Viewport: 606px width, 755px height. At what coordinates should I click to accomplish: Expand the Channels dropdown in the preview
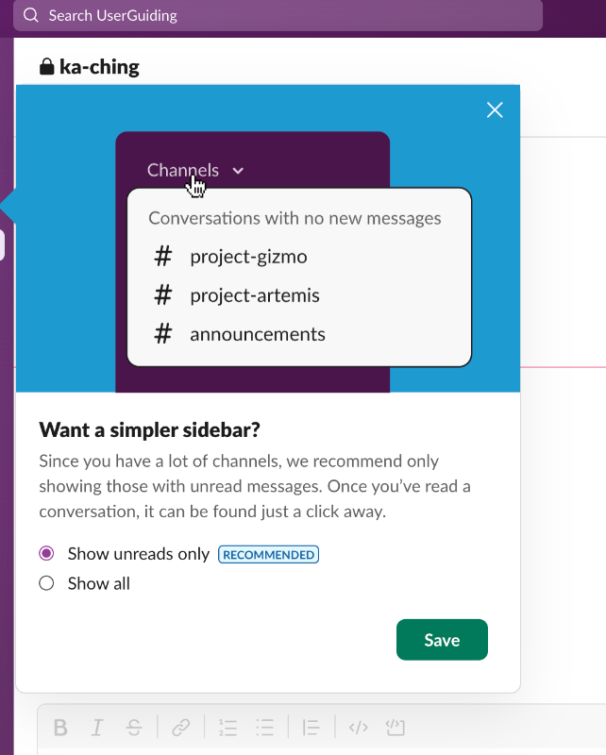point(192,171)
